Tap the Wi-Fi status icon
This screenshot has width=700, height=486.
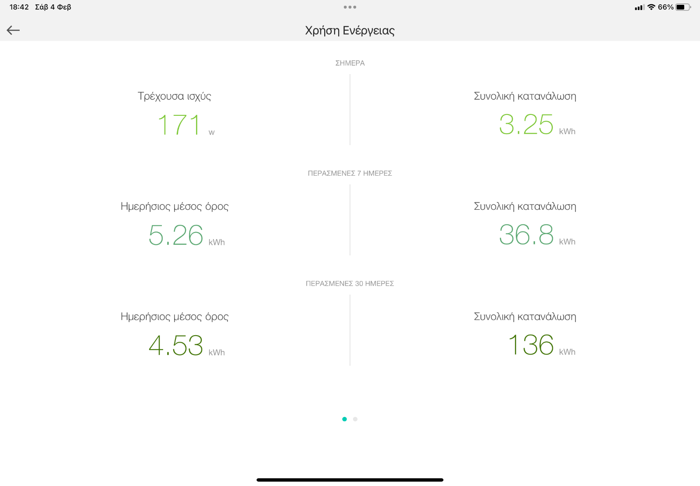tap(651, 7)
